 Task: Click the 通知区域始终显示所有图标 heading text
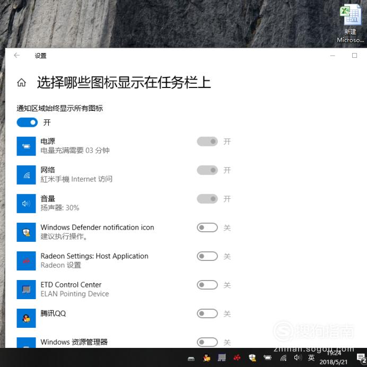pyautogui.click(x=60, y=108)
